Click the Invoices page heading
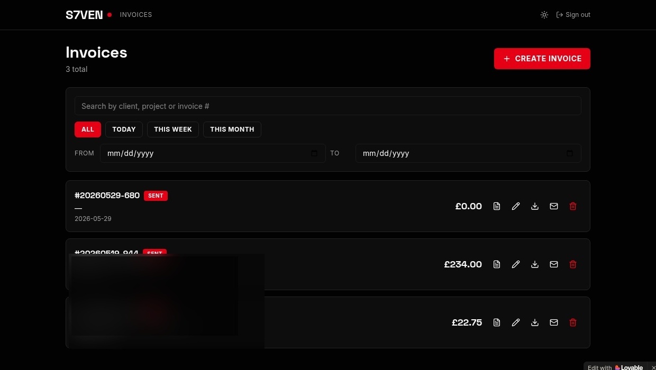 [x=96, y=52]
